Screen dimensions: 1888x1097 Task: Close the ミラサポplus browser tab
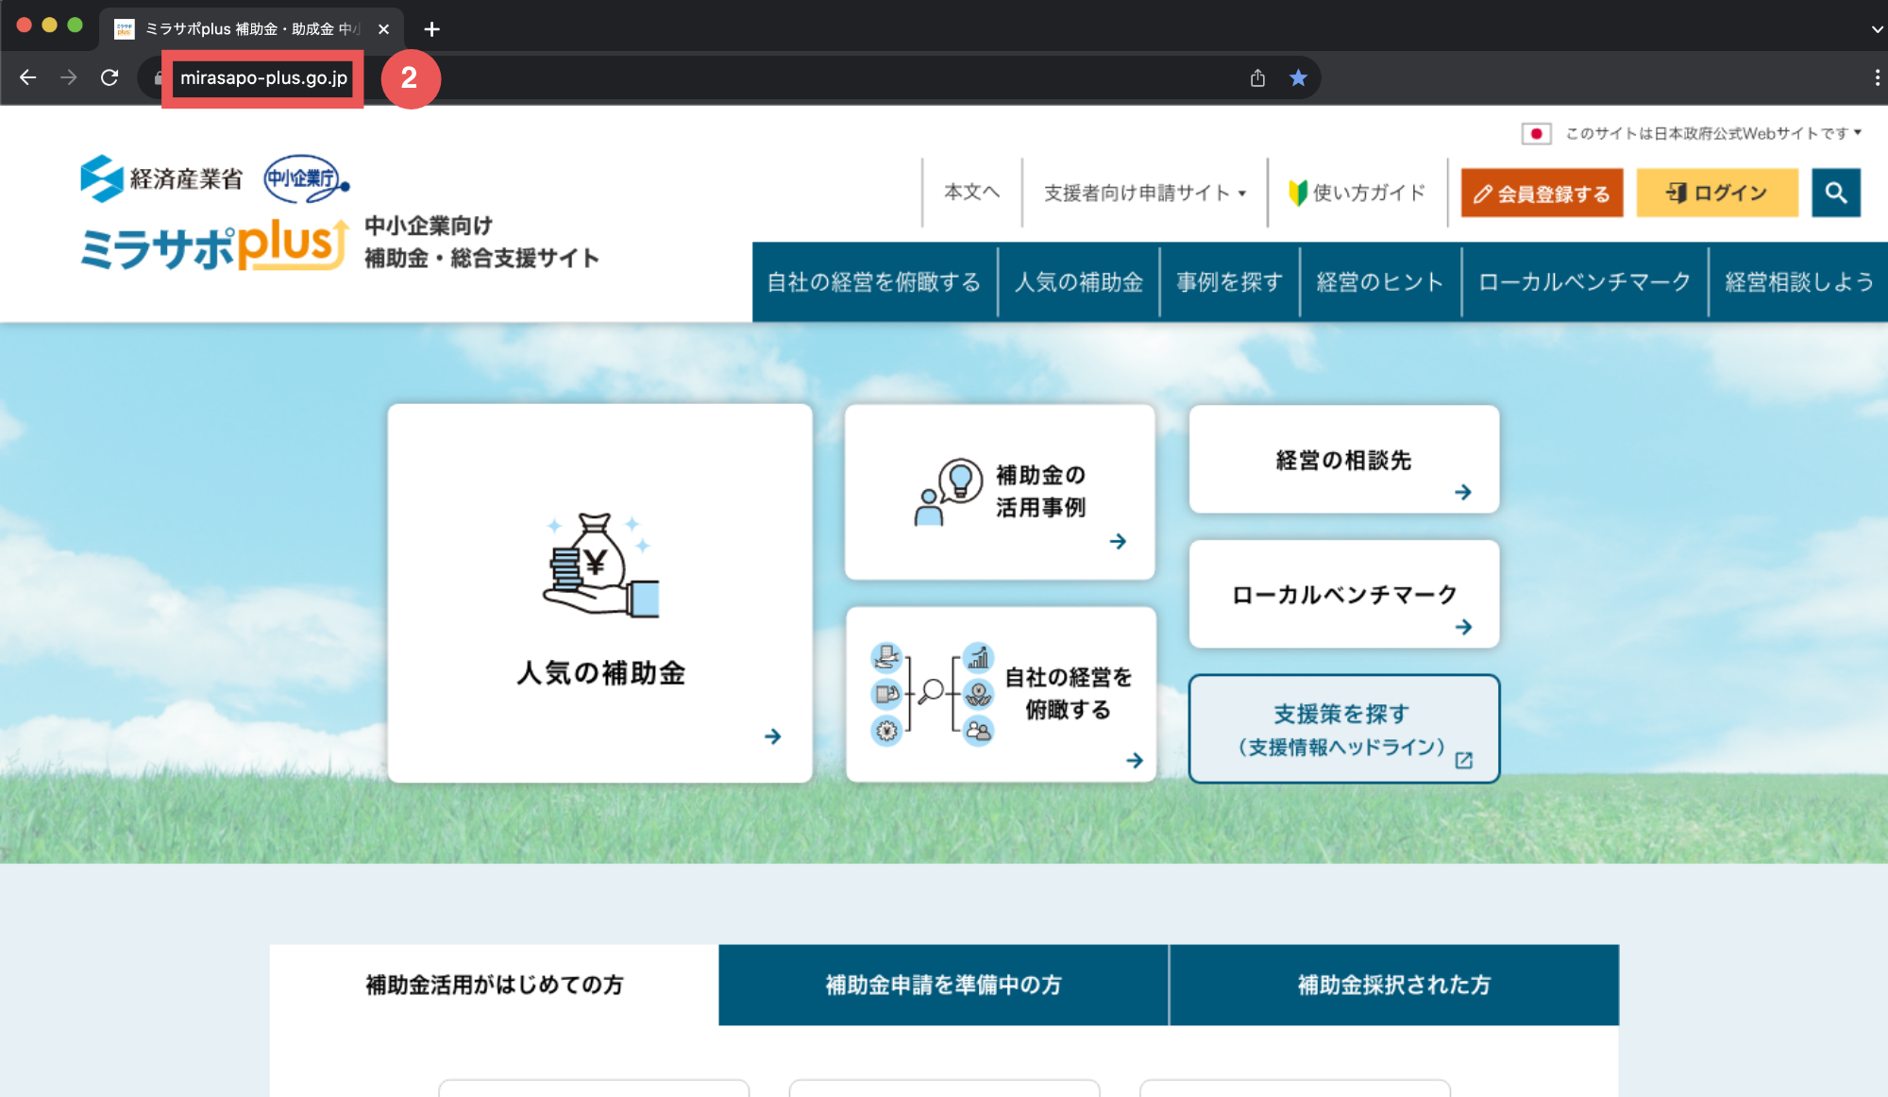(383, 29)
